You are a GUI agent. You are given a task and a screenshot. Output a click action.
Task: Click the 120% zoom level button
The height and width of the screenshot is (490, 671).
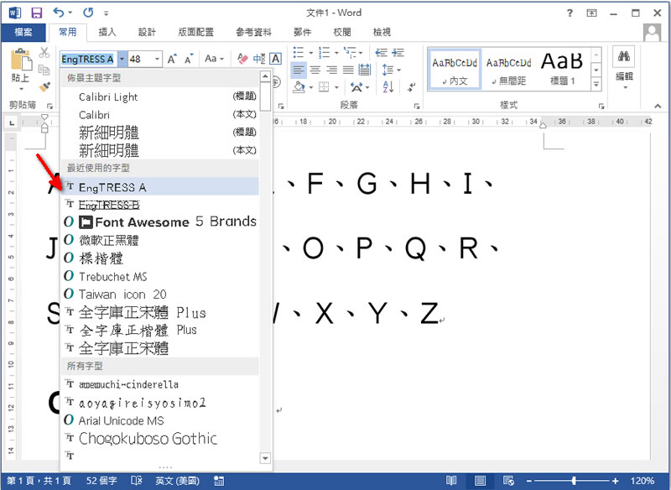point(642,481)
